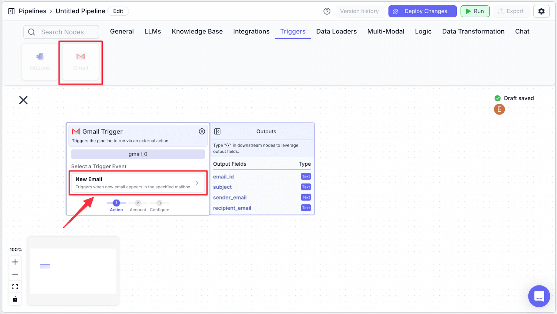
Task: Open the Logic tab
Action: click(423, 31)
